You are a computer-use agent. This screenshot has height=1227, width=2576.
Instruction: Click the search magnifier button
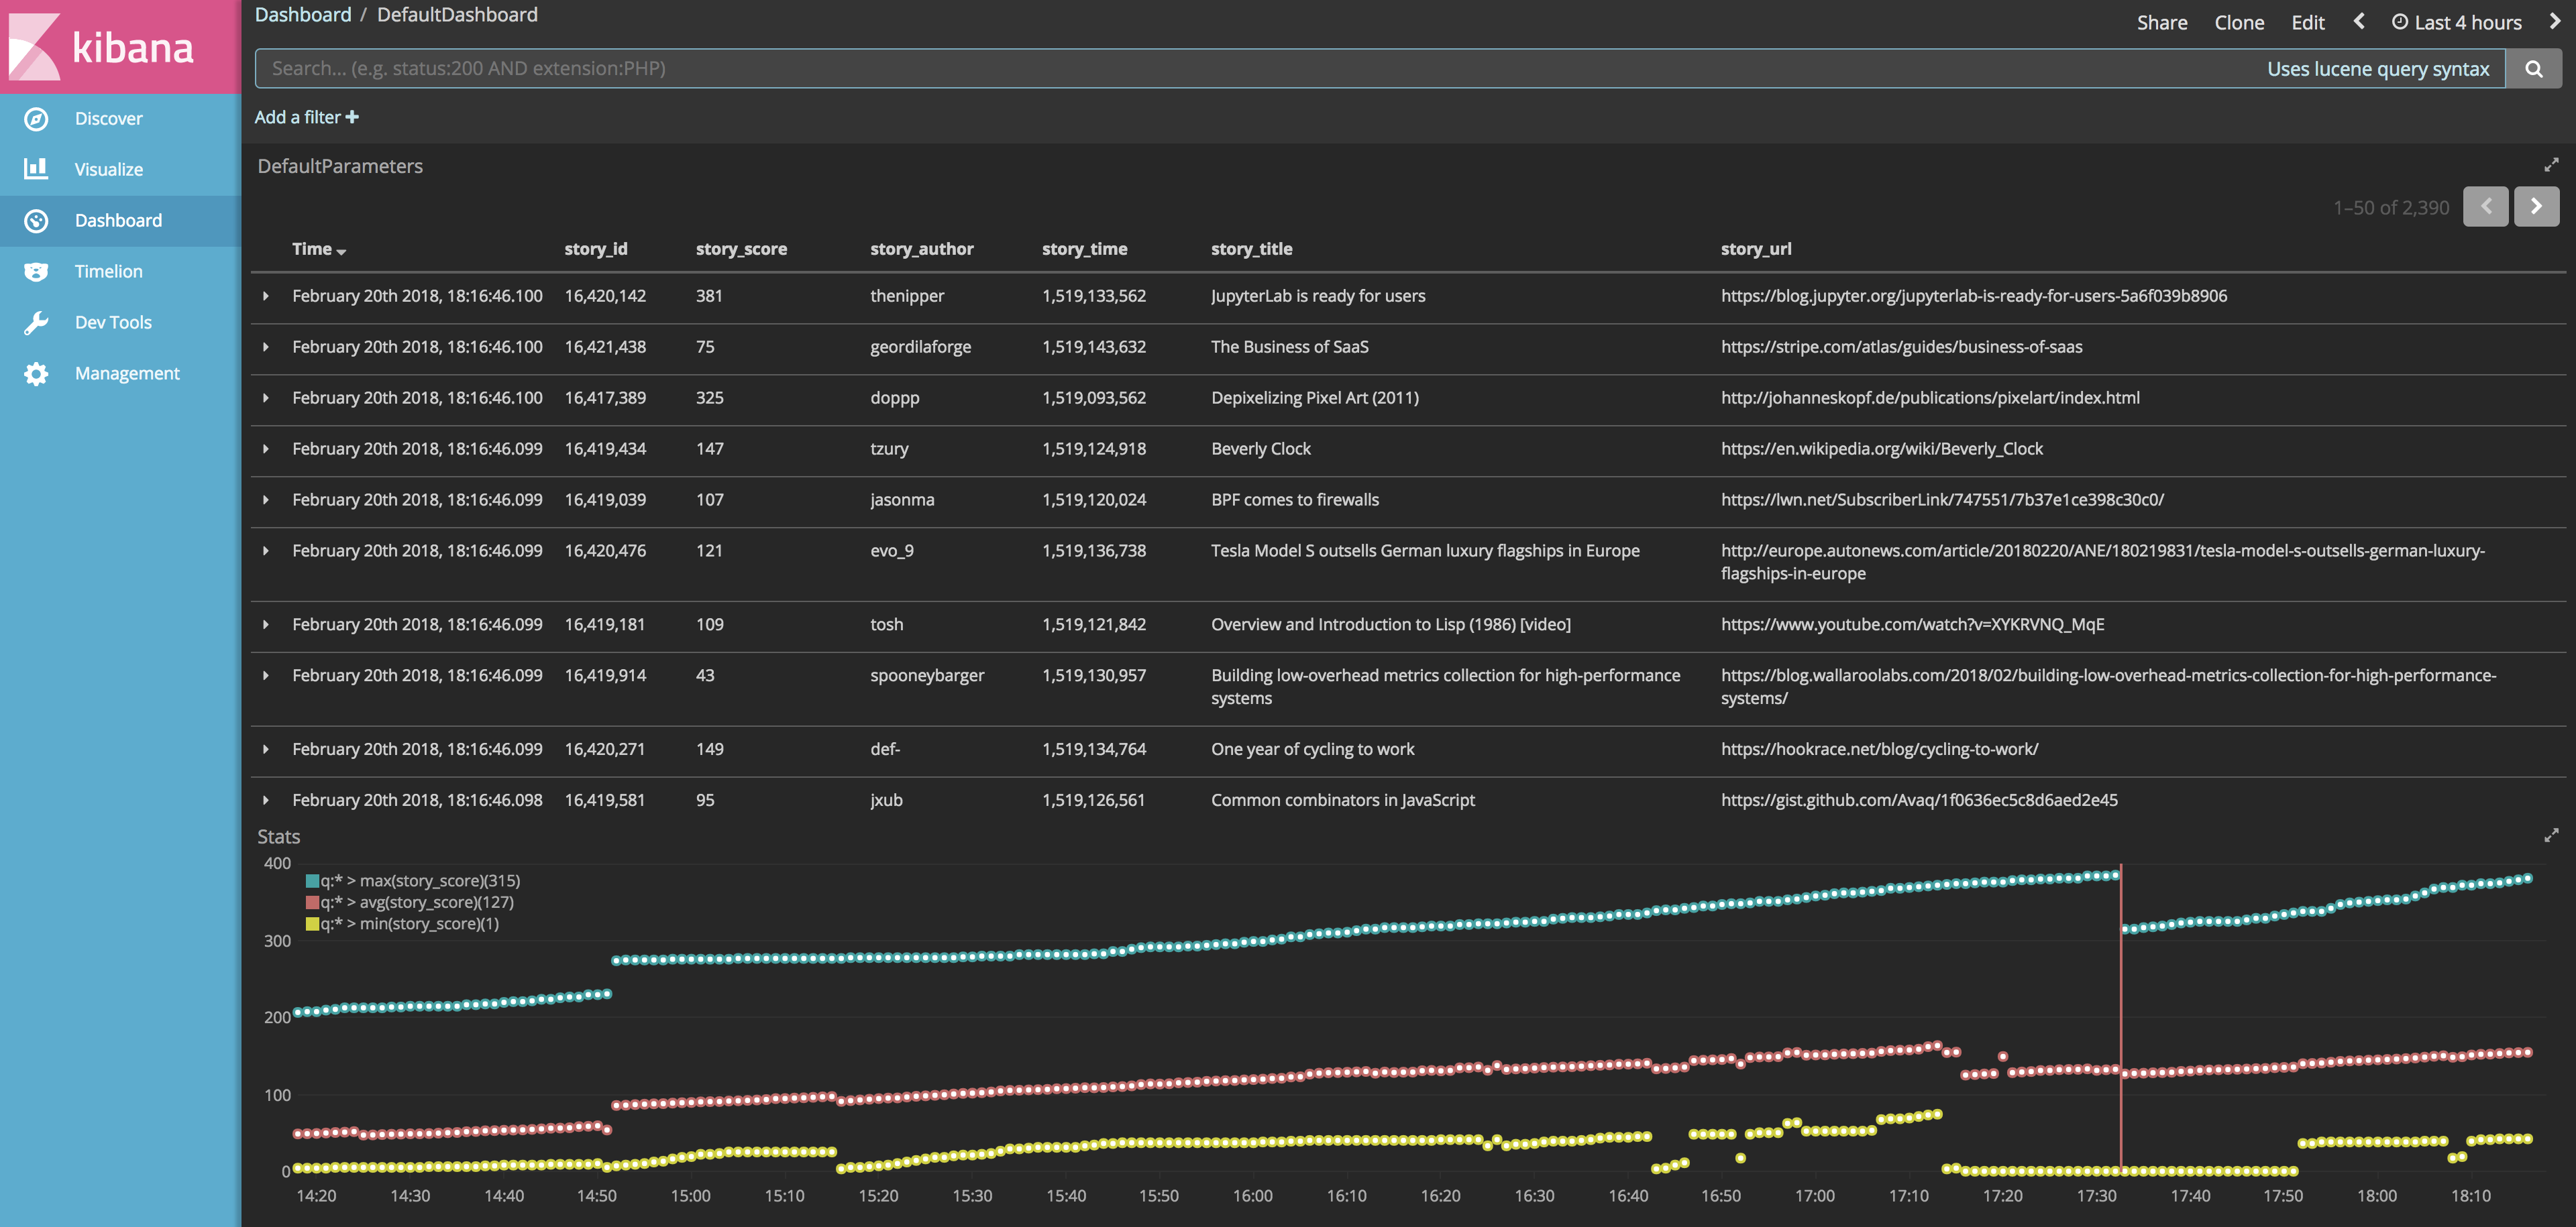pos(2533,69)
